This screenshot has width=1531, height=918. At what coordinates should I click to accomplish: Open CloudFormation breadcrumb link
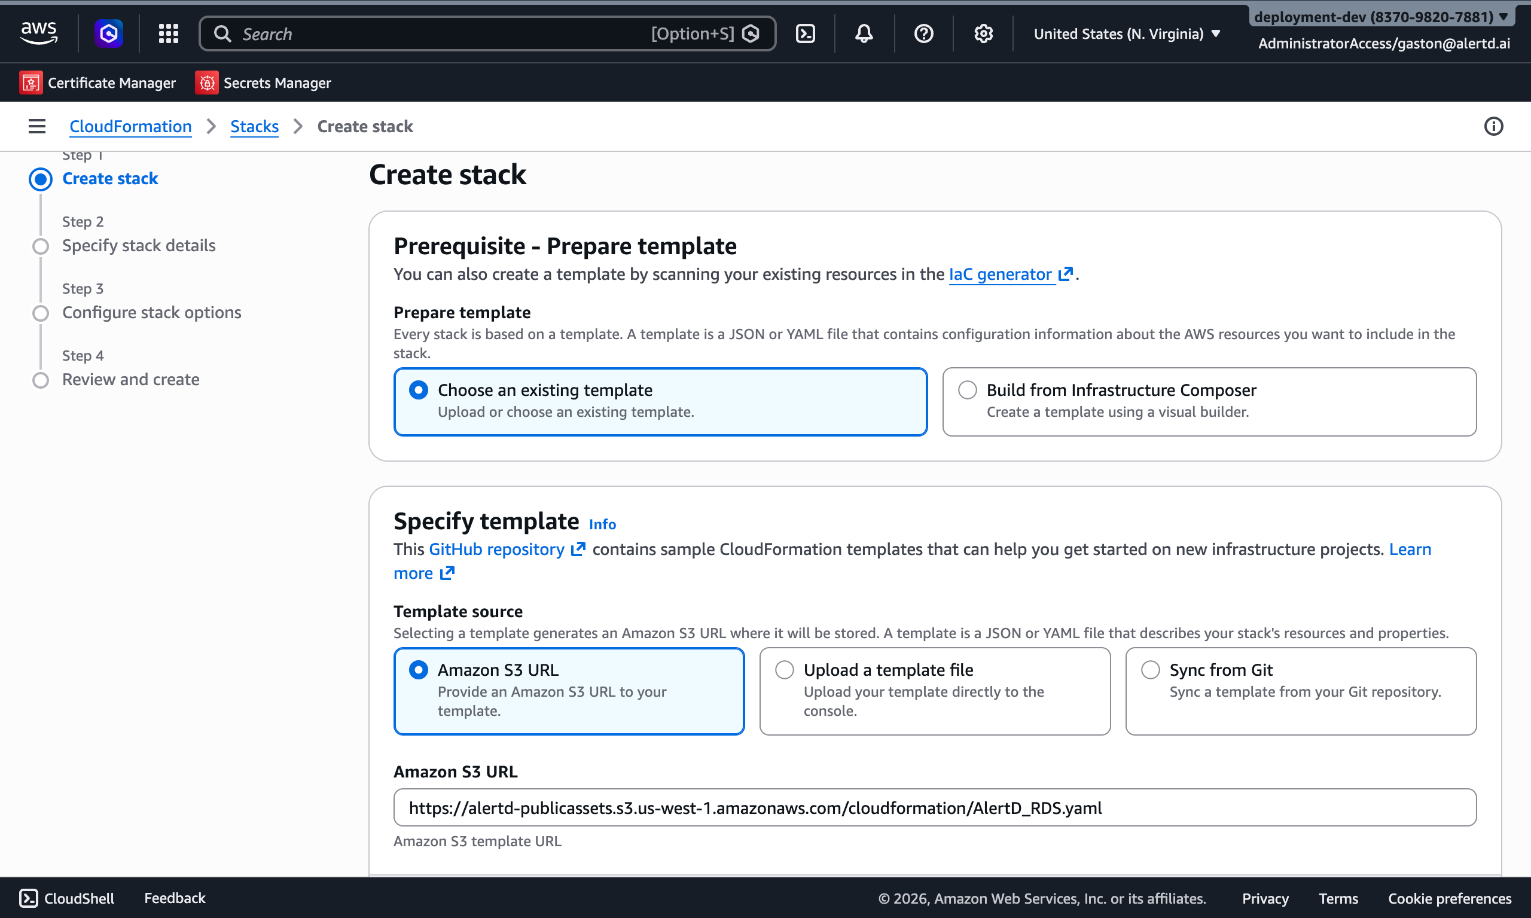[130, 126]
